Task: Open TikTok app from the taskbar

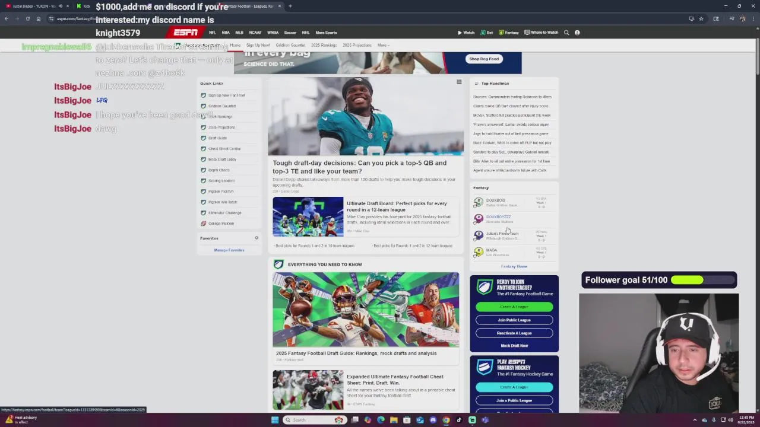Action: (x=459, y=420)
